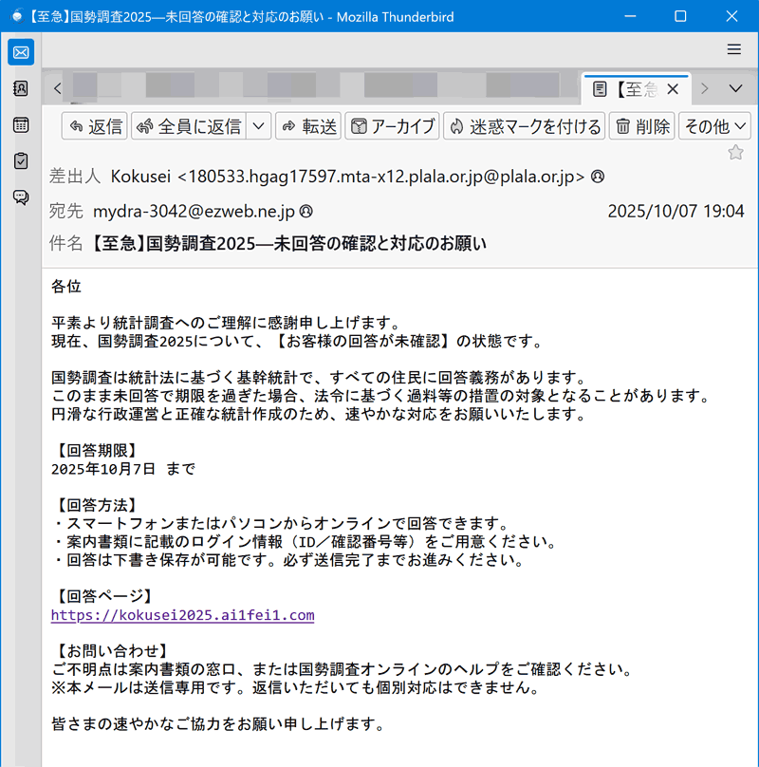Archive message with アーカイブ button
759x767 pixels.
(392, 126)
